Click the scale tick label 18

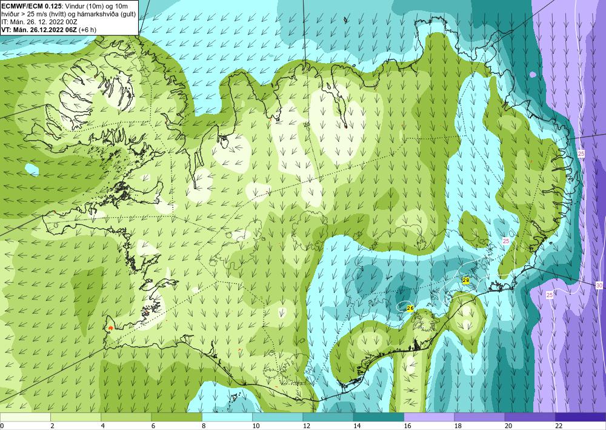458,426
